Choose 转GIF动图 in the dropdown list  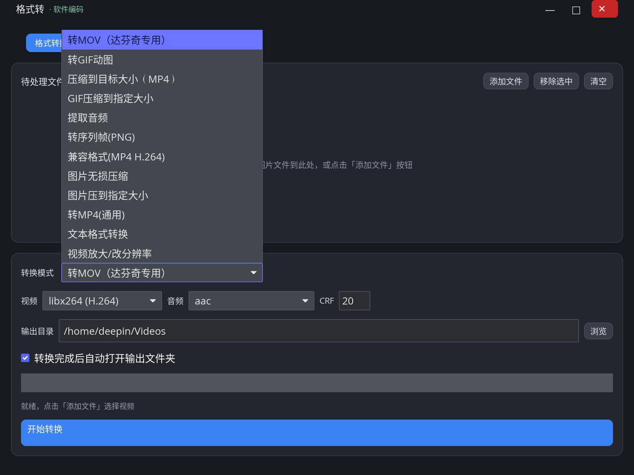tap(162, 60)
